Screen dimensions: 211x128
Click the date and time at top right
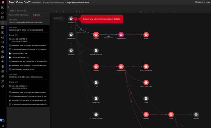pyautogui.click(x=203, y=2)
